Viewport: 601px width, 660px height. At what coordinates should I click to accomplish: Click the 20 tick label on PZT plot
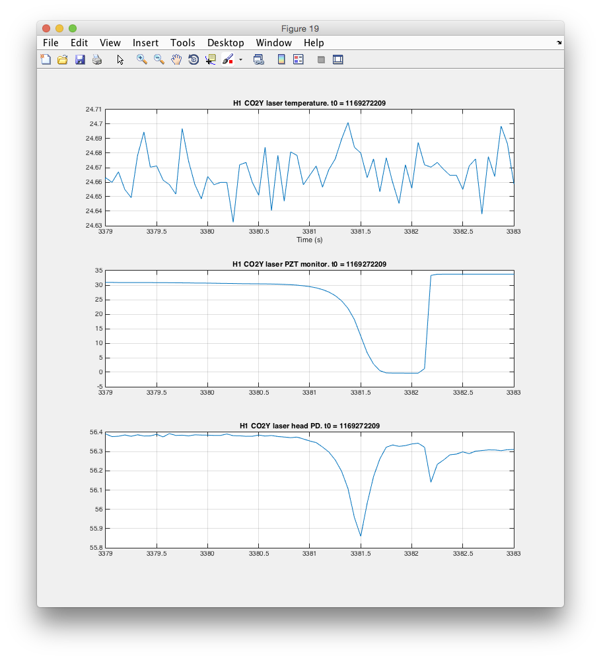pos(99,314)
